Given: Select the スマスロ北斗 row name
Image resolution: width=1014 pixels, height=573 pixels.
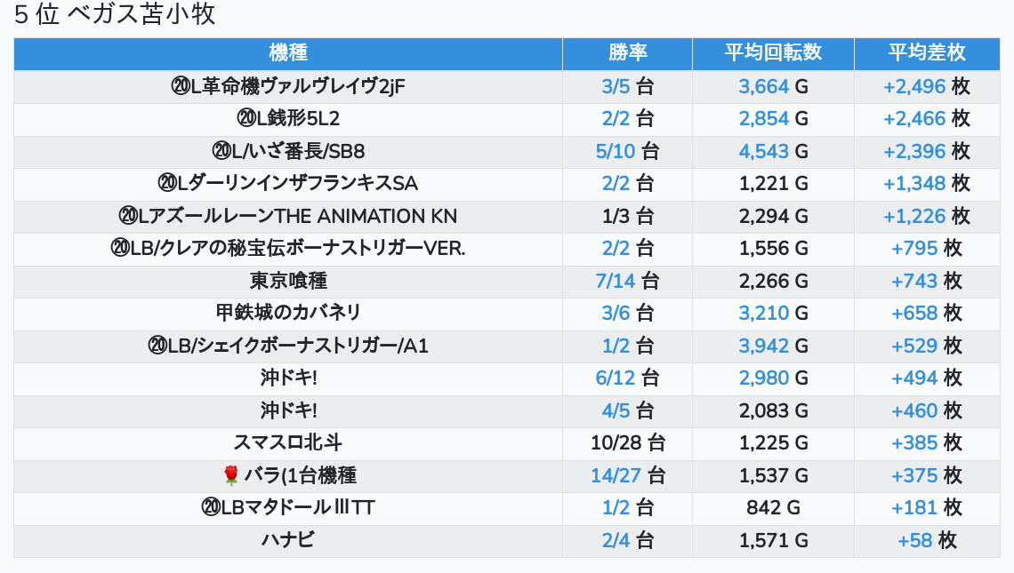Looking at the screenshot, I should pos(288,443).
